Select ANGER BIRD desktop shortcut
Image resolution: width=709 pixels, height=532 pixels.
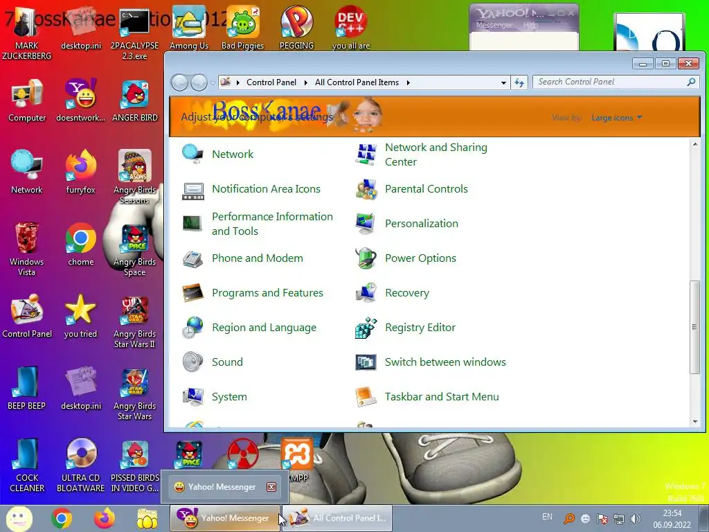(135, 101)
